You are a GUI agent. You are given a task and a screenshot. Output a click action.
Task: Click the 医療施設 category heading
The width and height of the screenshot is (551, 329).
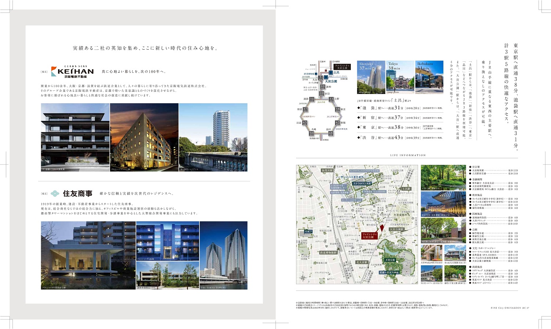pos(476,214)
